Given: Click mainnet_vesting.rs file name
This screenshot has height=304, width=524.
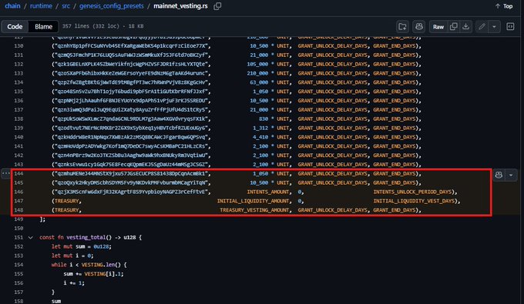Looking at the screenshot, I should point(180,6).
